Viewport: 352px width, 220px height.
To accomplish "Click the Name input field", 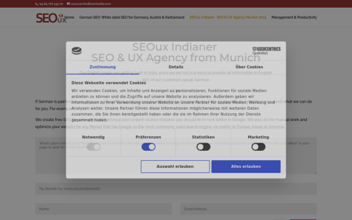I will tap(103, 209).
